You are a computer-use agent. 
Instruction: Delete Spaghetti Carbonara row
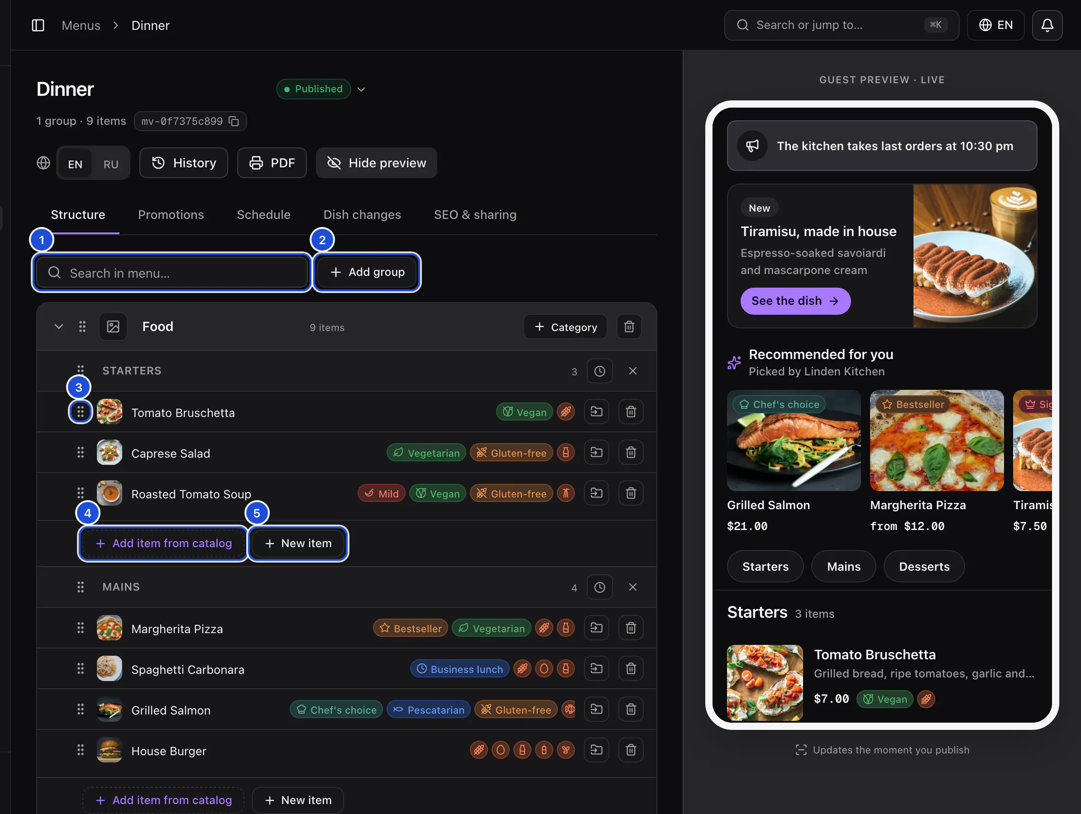click(631, 668)
